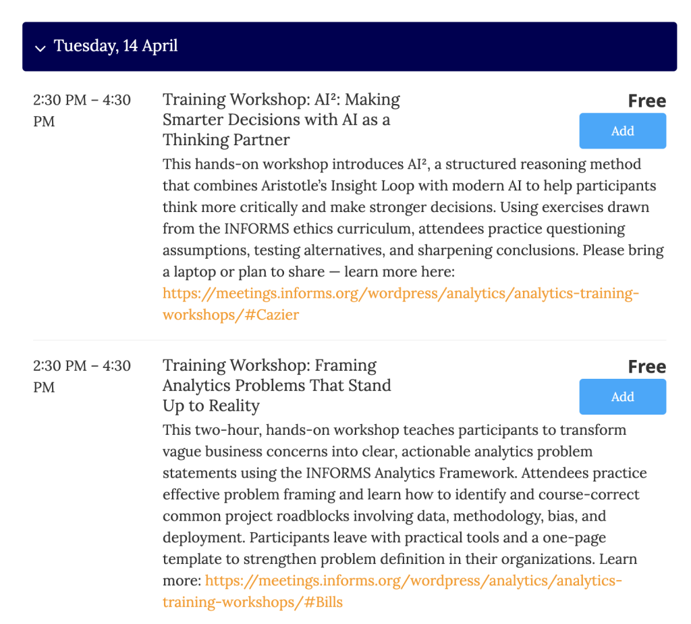Collapse the Tuesday, 14 April chevron
Viewport: 691px width, 624px height.
tap(40, 48)
